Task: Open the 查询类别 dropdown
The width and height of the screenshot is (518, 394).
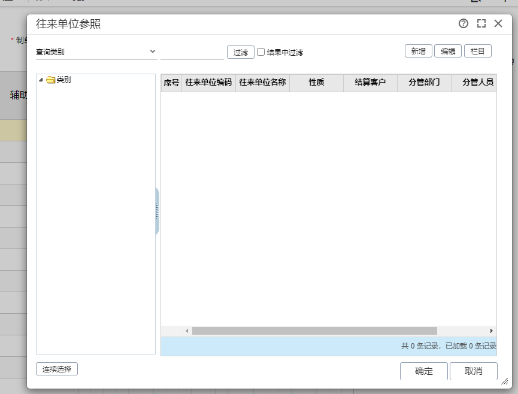Action: [96, 52]
